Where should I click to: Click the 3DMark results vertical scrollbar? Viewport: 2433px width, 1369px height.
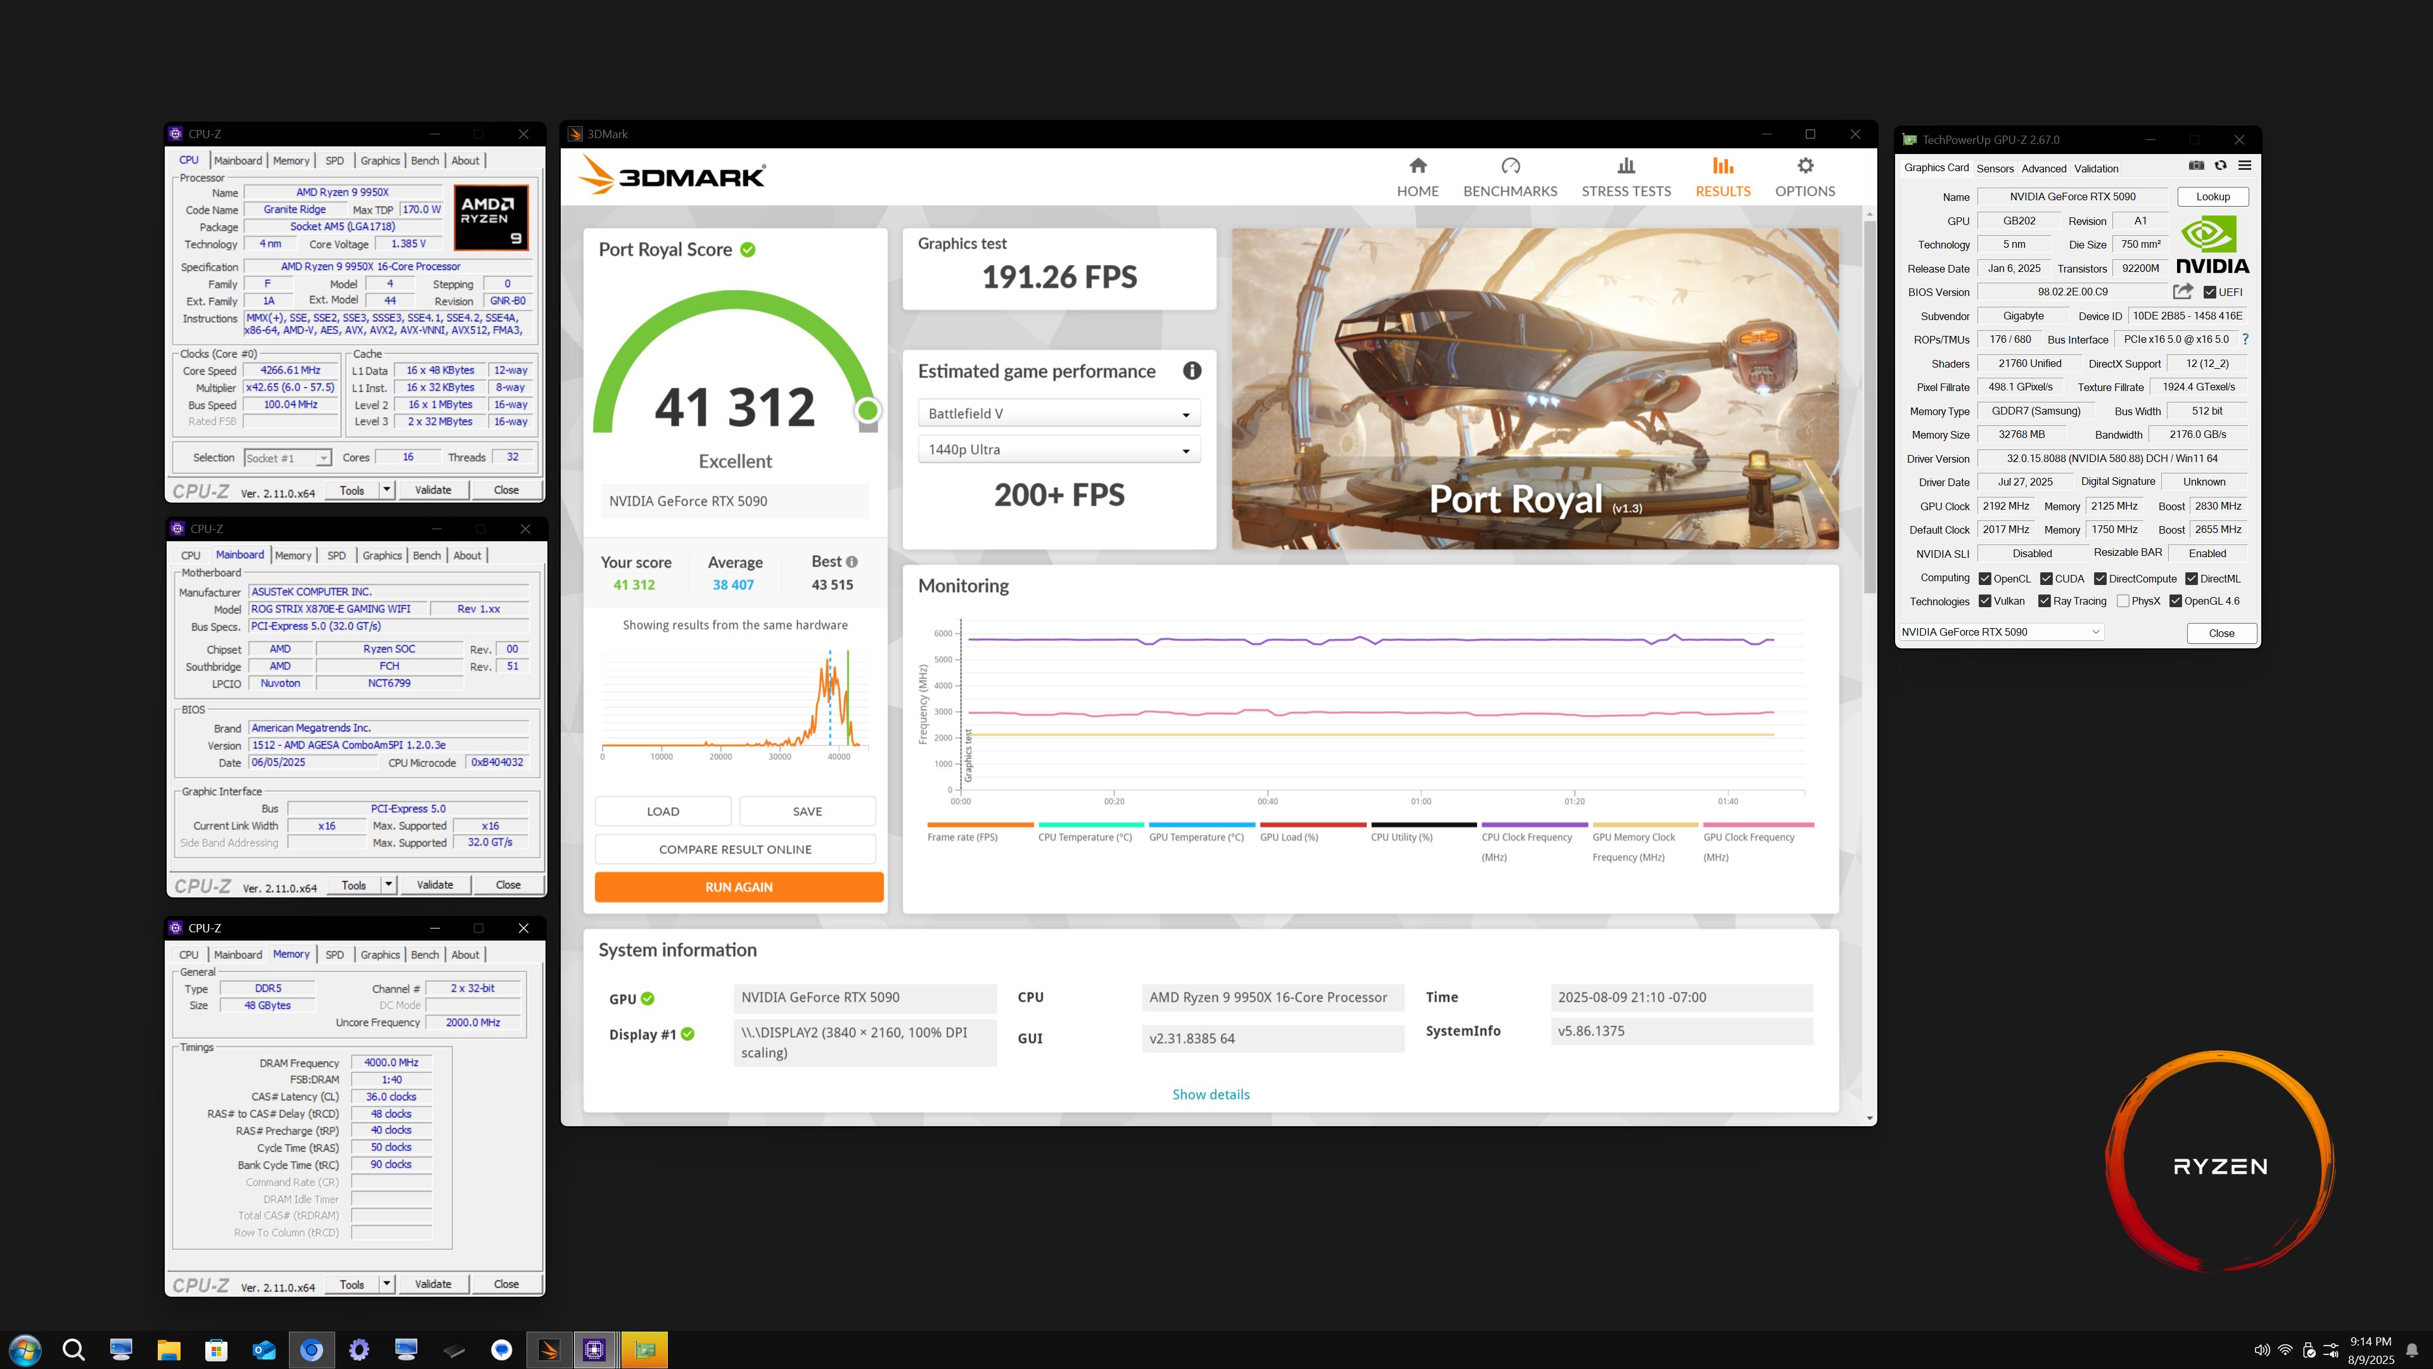tap(1869, 406)
